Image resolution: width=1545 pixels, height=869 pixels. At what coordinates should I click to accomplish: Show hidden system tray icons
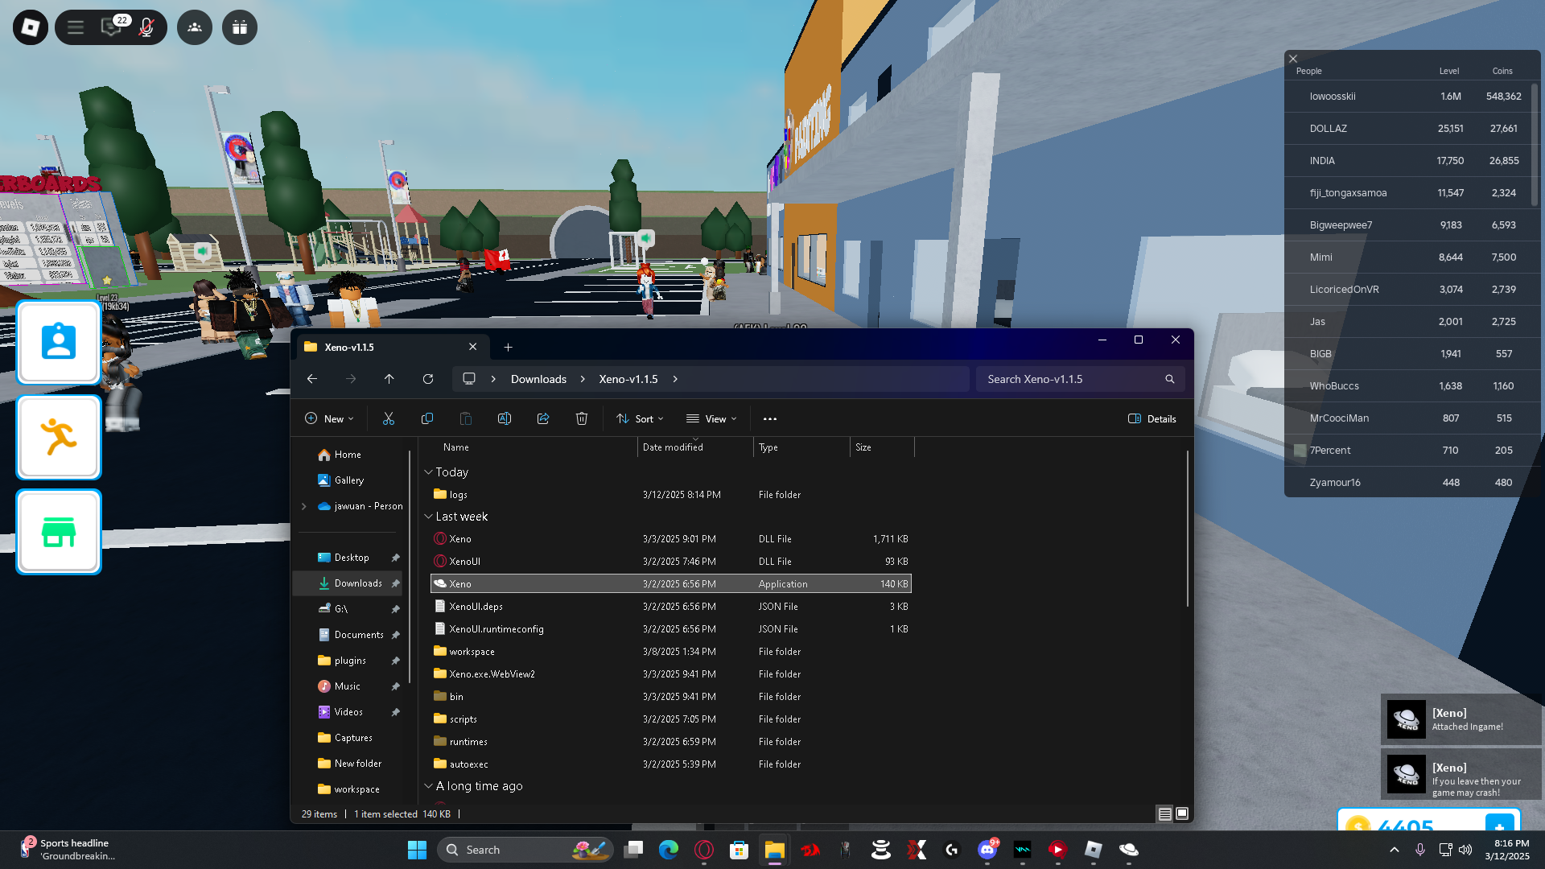[1395, 850]
